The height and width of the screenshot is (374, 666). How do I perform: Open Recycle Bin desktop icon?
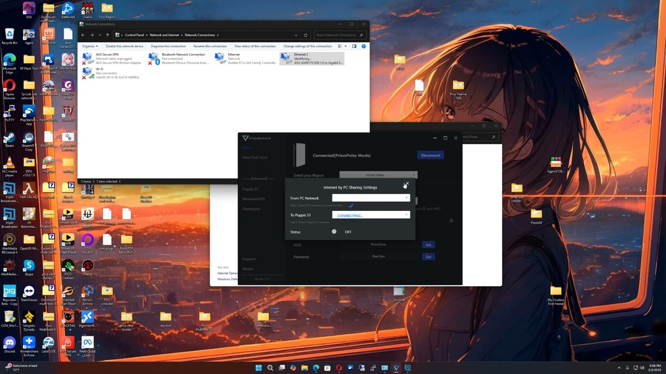tap(9, 36)
